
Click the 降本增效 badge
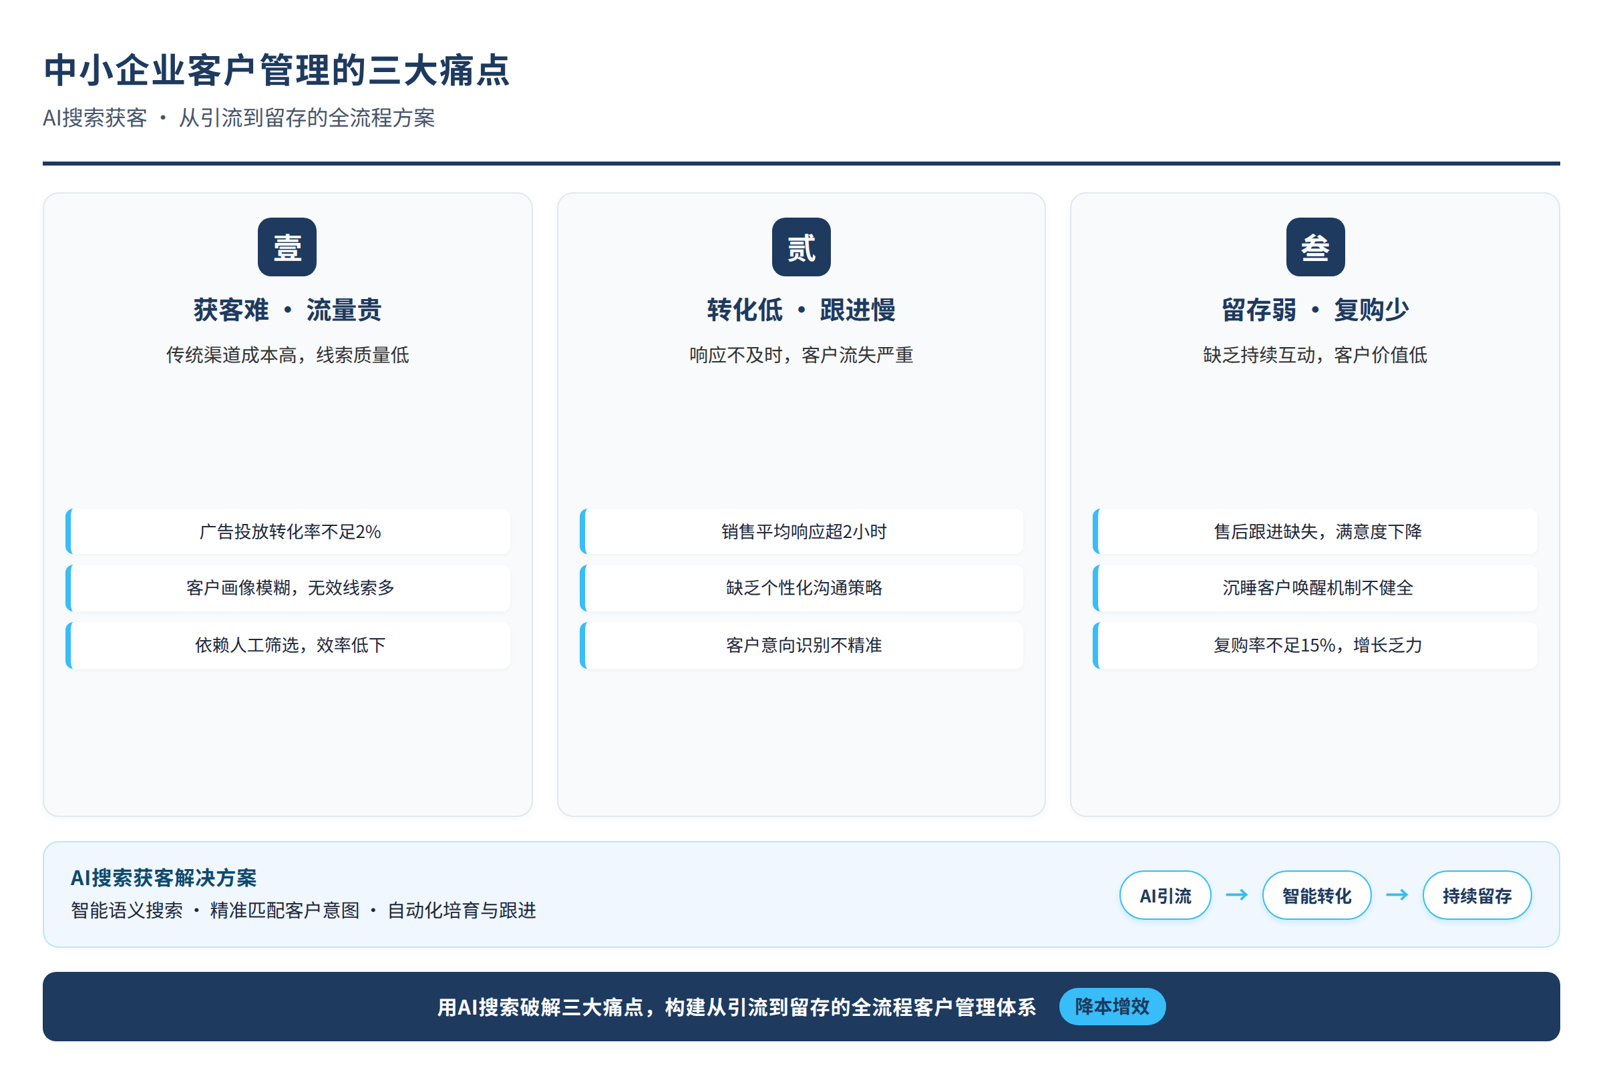point(1111,1006)
